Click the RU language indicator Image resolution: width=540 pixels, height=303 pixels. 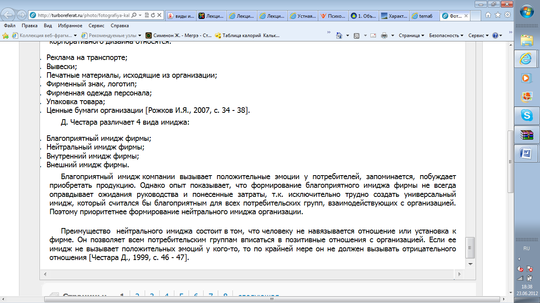[x=526, y=249]
